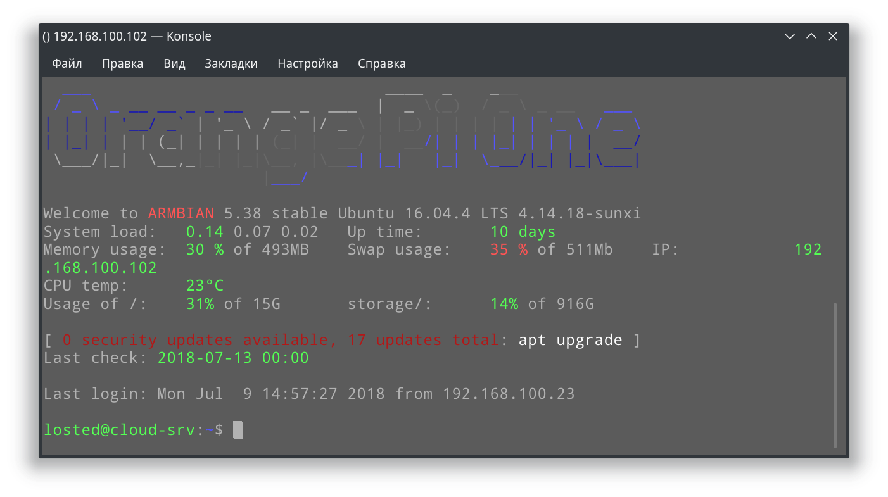Open the Вид menu
This screenshot has height=497, width=888.
pos(174,63)
